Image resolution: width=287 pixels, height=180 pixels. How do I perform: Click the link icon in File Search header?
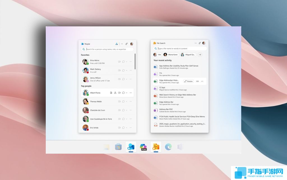coord(200,43)
